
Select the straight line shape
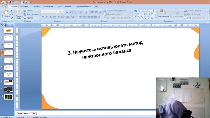(139, 11)
